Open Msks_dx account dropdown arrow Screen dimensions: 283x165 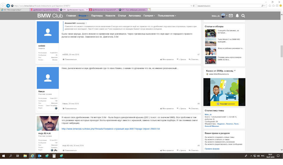[x=227, y=16]
